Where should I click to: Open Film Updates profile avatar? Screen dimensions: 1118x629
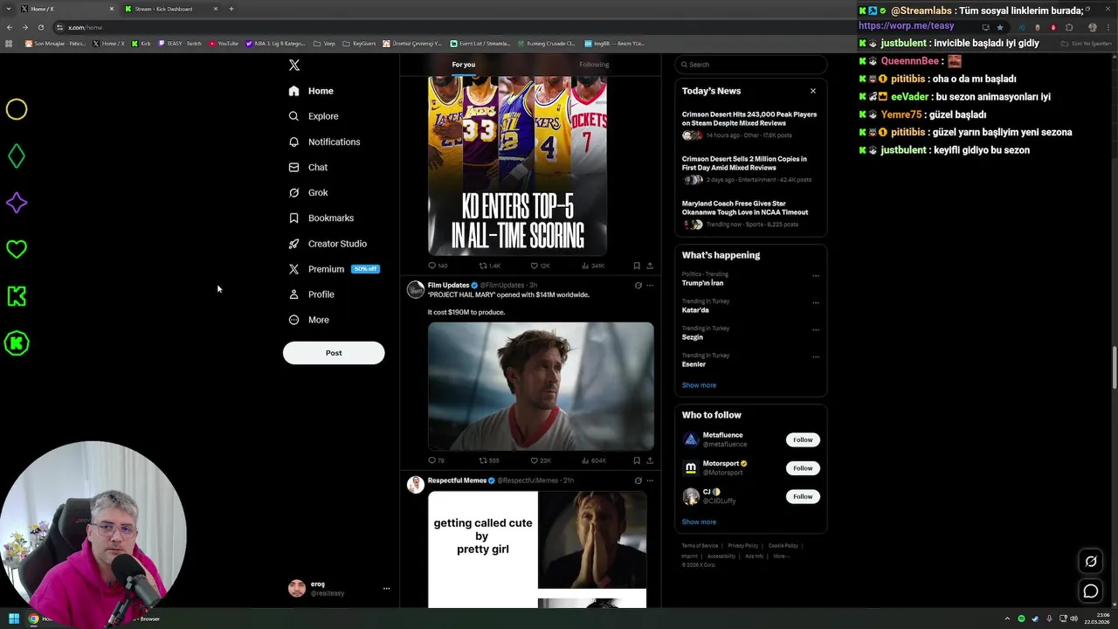[416, 290]
